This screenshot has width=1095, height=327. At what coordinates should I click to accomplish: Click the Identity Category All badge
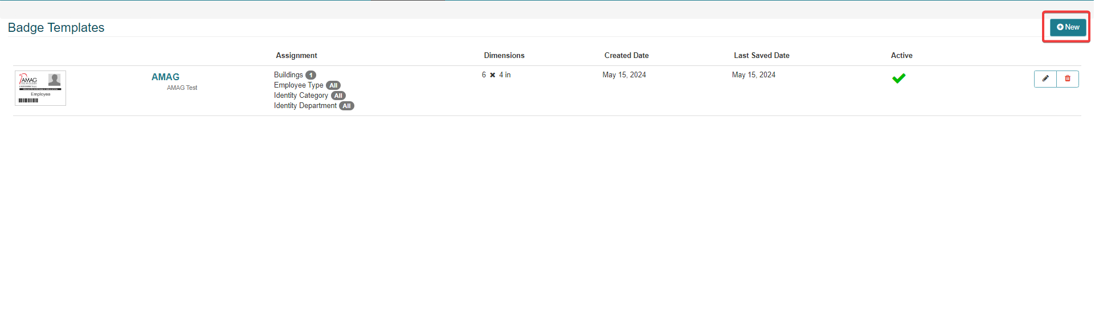(338, 96)
